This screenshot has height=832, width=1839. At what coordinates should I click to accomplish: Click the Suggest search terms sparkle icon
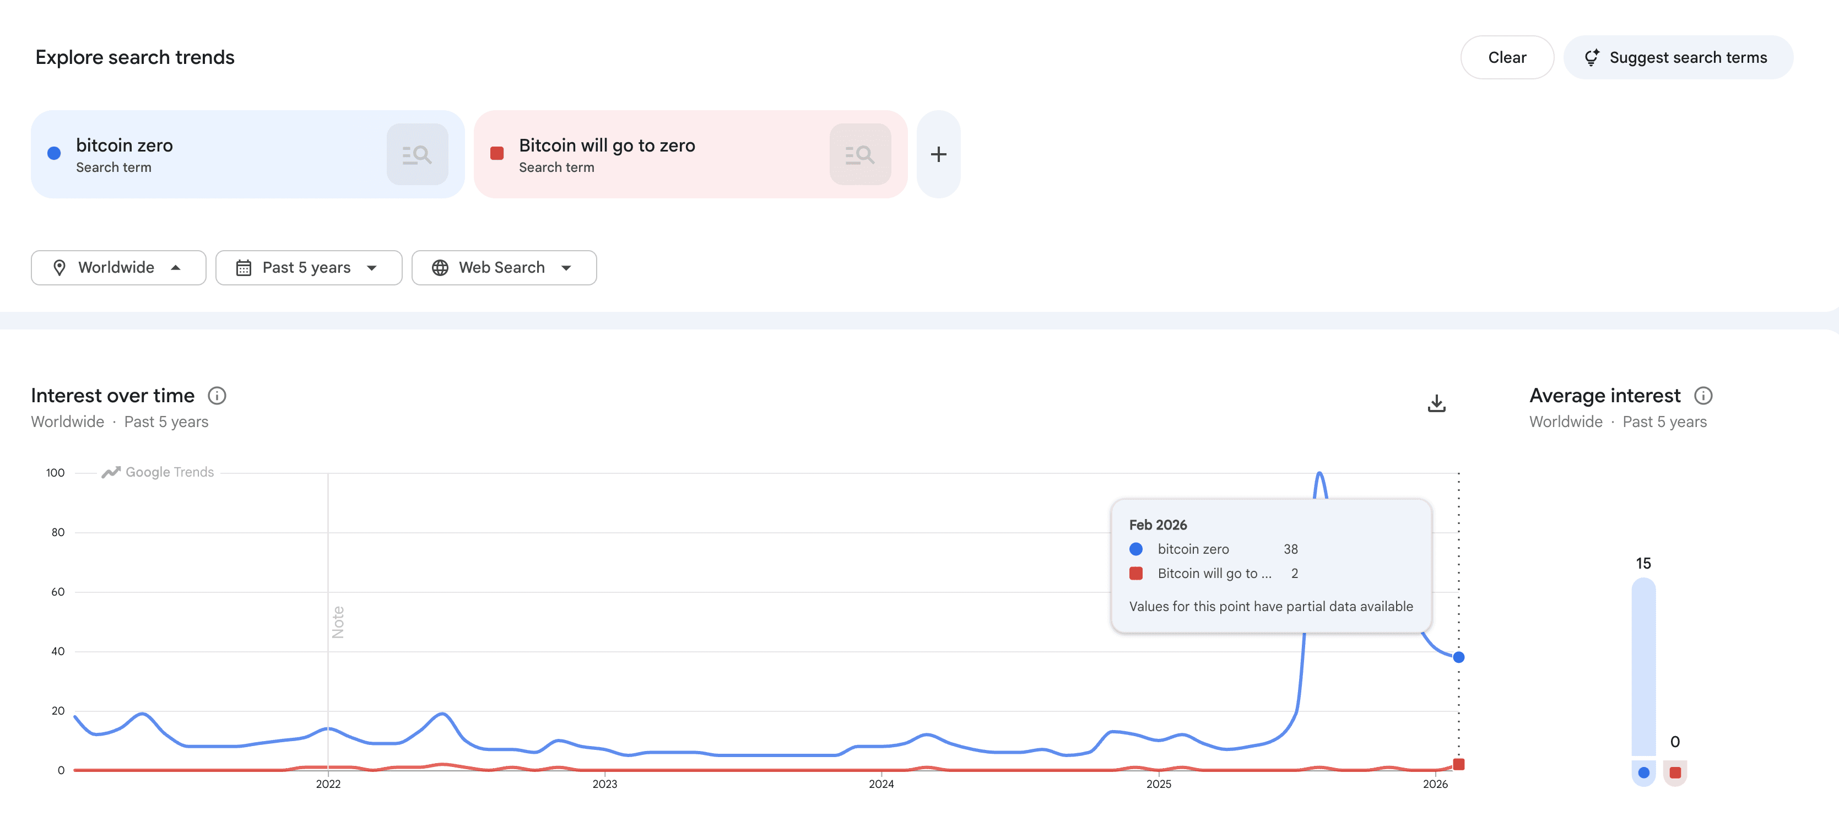tap(1593, 57)
